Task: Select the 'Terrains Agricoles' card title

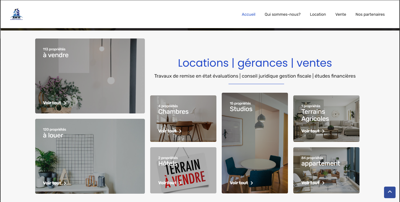Action: (315, 115)
